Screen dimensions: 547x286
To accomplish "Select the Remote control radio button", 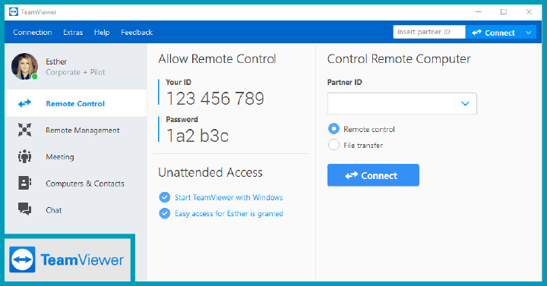I will [334, 129].
